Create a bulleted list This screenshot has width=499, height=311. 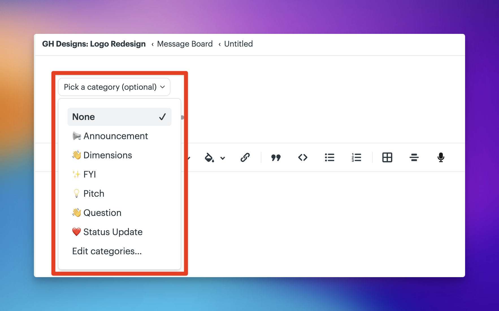(329, 157)
